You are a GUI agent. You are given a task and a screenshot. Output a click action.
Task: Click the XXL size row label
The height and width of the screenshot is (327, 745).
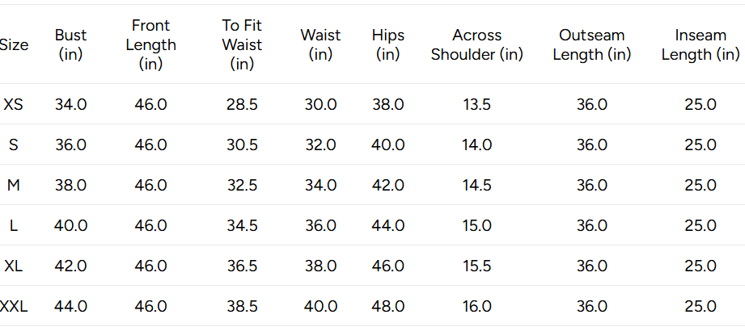tap(14, 307)
